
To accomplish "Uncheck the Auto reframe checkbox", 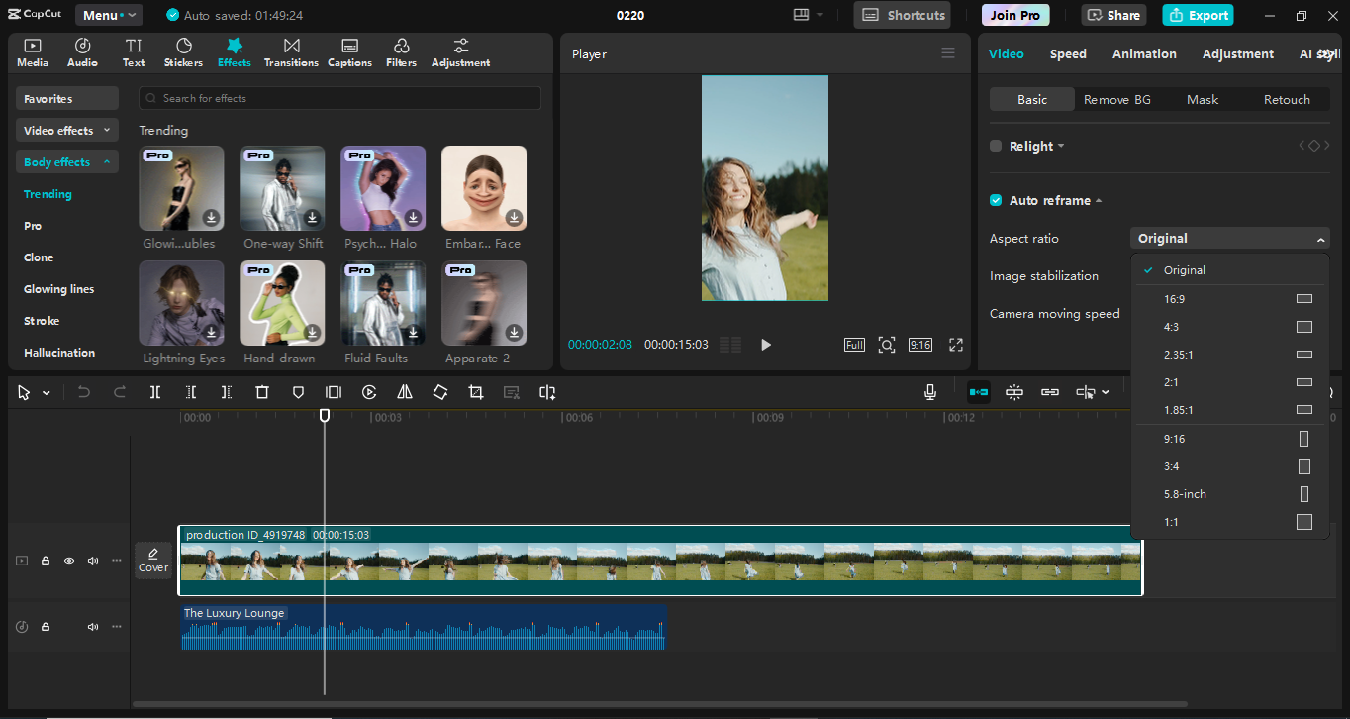I will (996, 200).
